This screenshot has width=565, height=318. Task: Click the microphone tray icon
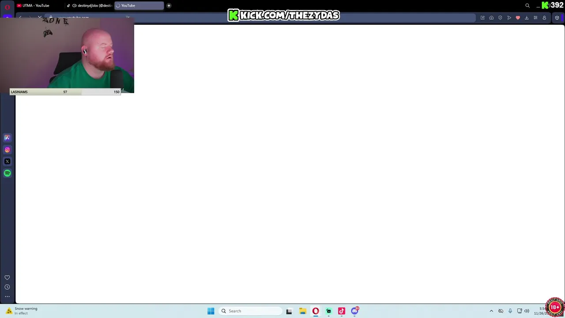point(510,311)
